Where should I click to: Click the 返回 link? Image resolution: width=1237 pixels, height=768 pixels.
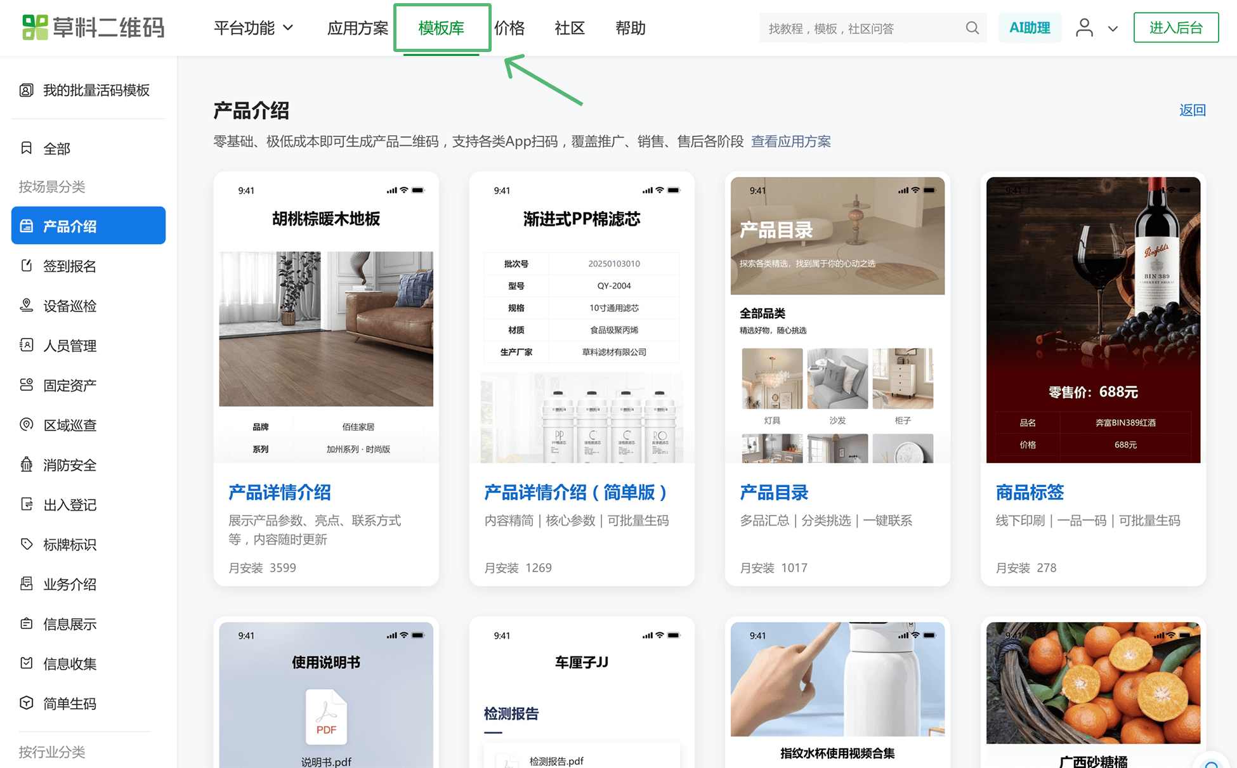[x=1192, y=110]
